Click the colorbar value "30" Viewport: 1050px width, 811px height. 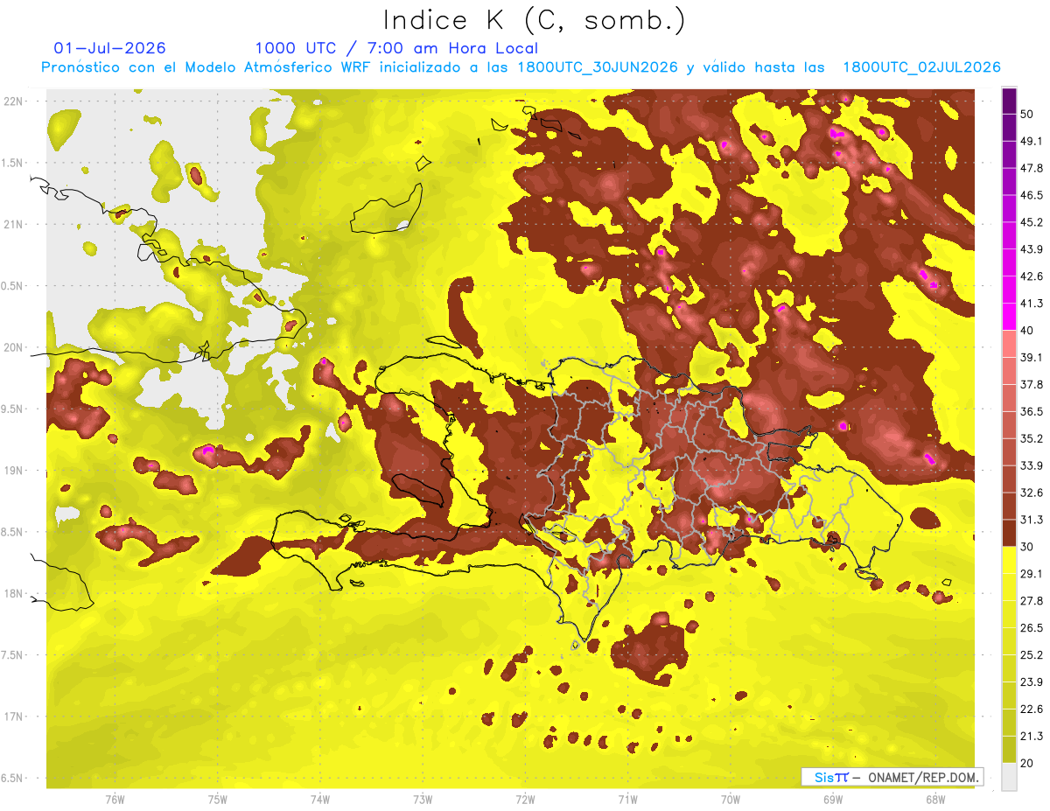[x=1028, y=546]
